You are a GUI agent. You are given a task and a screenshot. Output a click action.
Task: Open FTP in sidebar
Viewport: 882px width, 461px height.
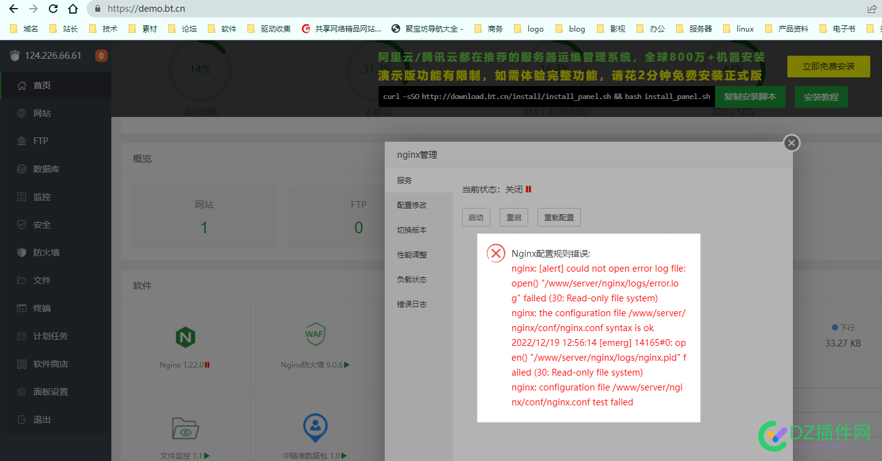pos(56,141)
